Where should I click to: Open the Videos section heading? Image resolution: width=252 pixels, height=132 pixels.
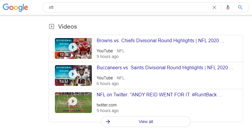67,26
